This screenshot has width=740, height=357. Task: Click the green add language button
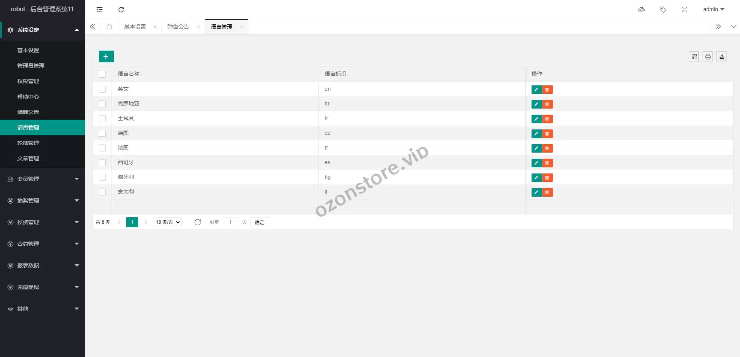pyautogui.click(x=106, y=56)
